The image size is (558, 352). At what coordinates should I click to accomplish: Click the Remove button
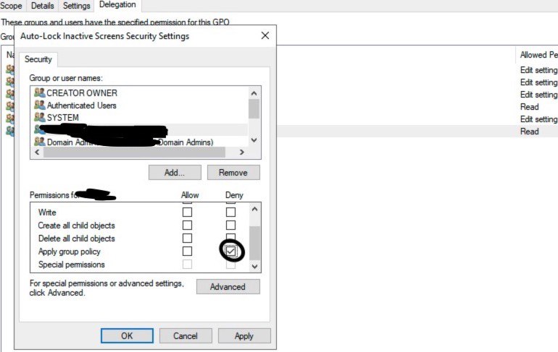[x=233, y=173]
